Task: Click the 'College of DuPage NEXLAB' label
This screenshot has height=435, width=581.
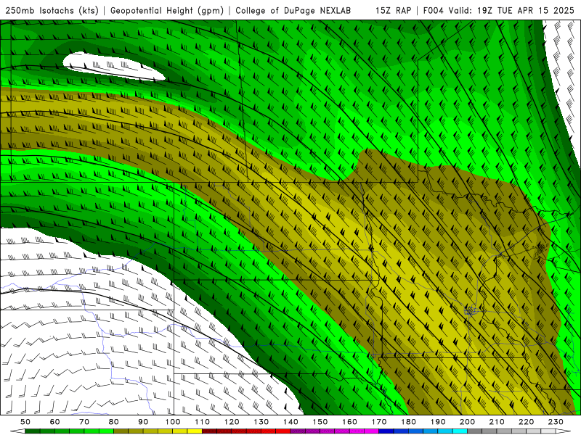Action: [293, 11]
